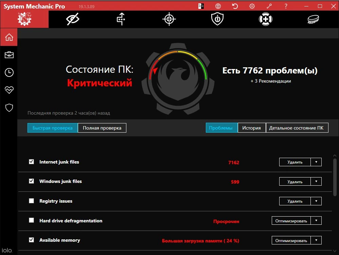Uncheck Available memory checkbox
Image resolution: width=339 pixels, height=255 pixels.
pyautogui.click(x=31, y=240)
